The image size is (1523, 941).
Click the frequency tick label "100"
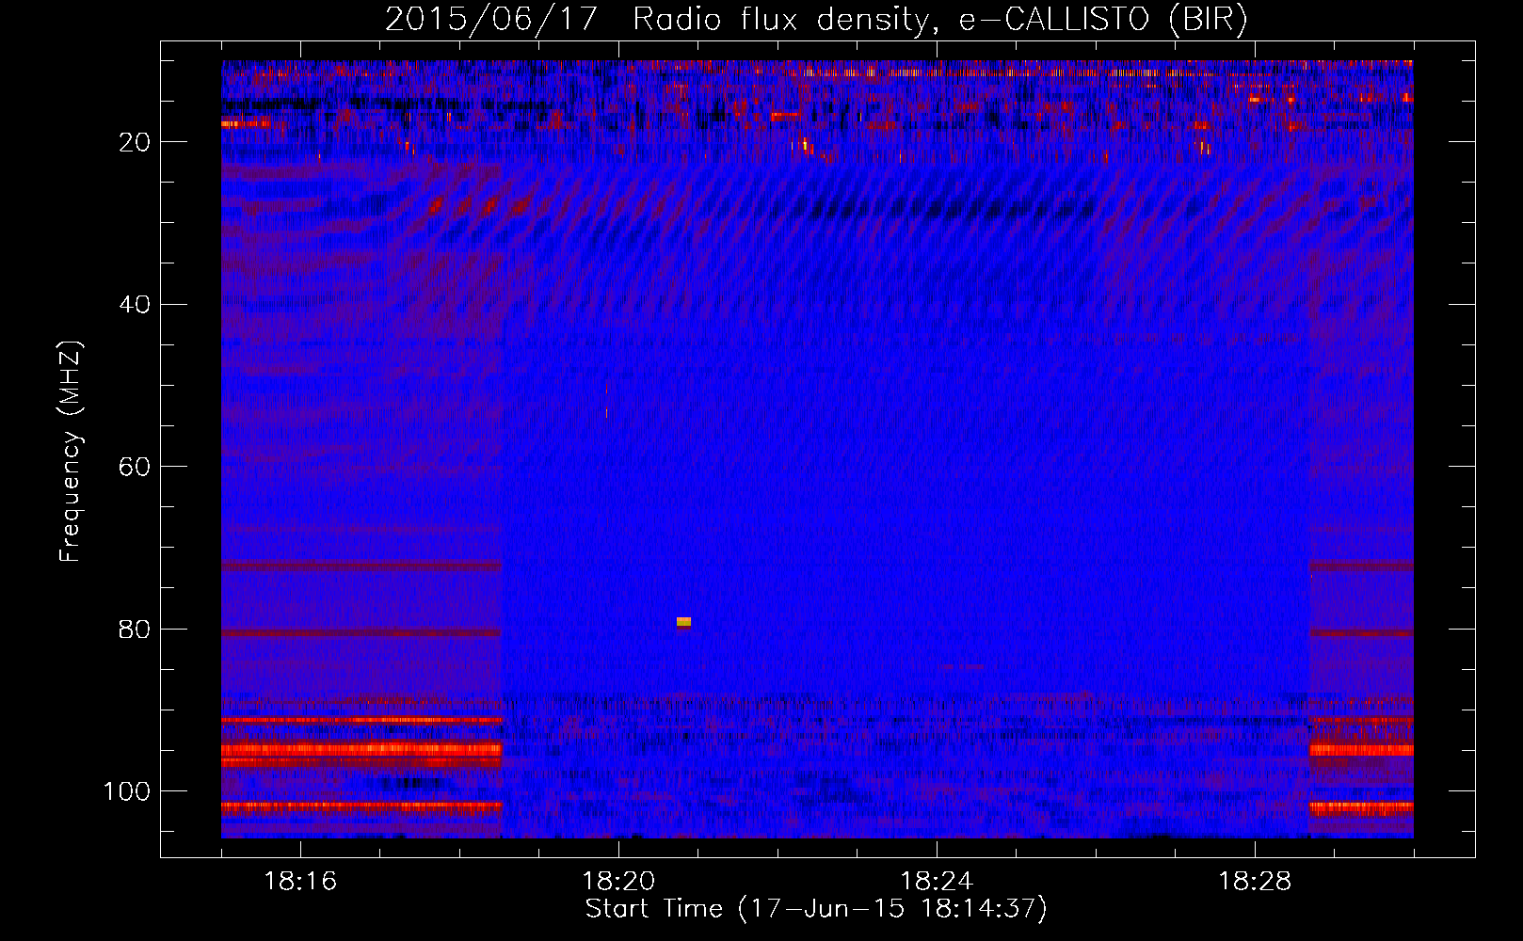click(127, 791)
